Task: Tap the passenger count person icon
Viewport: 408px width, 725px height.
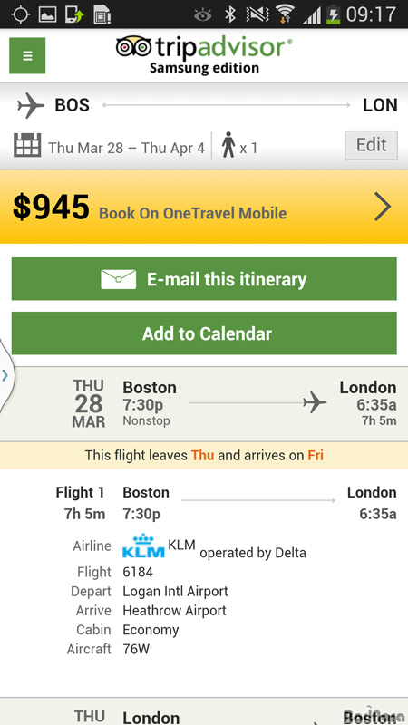Action: [x=228, y=145]
